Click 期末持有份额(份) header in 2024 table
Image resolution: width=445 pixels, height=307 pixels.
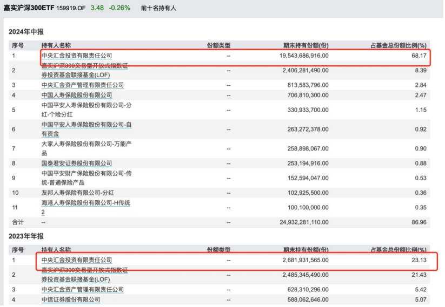306,45
